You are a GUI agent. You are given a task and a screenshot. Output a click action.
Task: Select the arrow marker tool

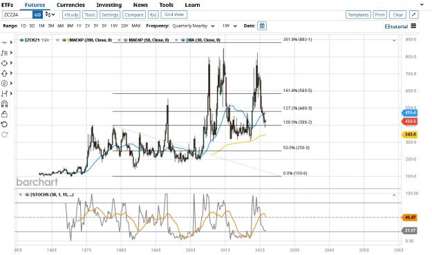[x=4, y=73]
